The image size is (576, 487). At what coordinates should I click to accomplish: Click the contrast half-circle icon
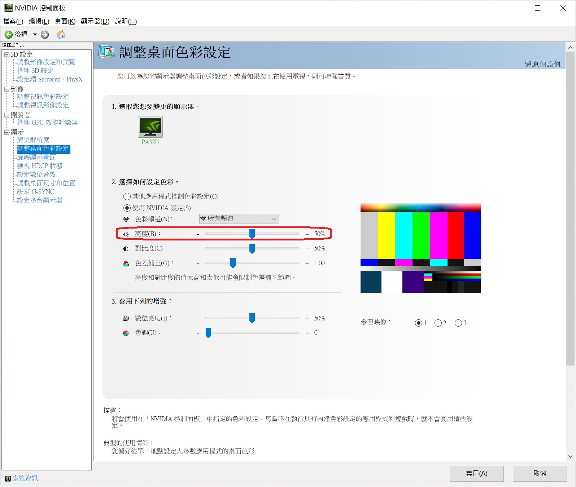point(126,249)
